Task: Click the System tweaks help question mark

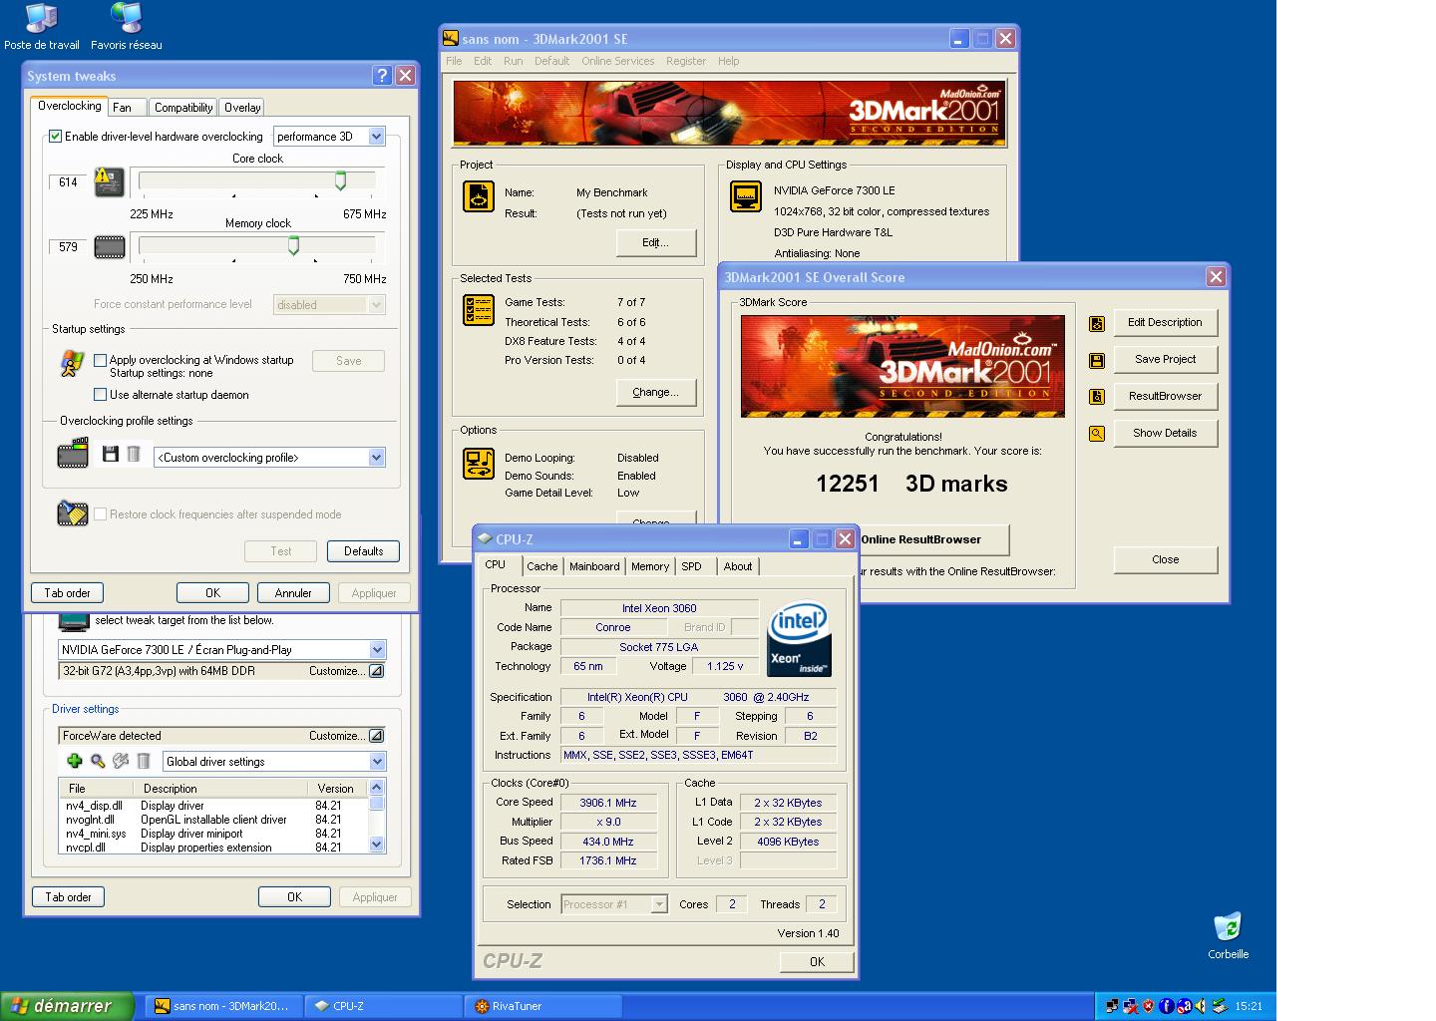Action: [382, 76]
